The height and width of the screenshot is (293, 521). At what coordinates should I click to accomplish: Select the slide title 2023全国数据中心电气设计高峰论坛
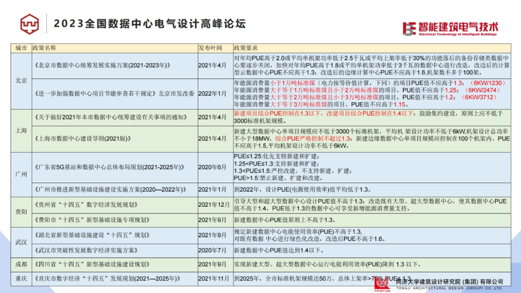click(x=150, y=24)
